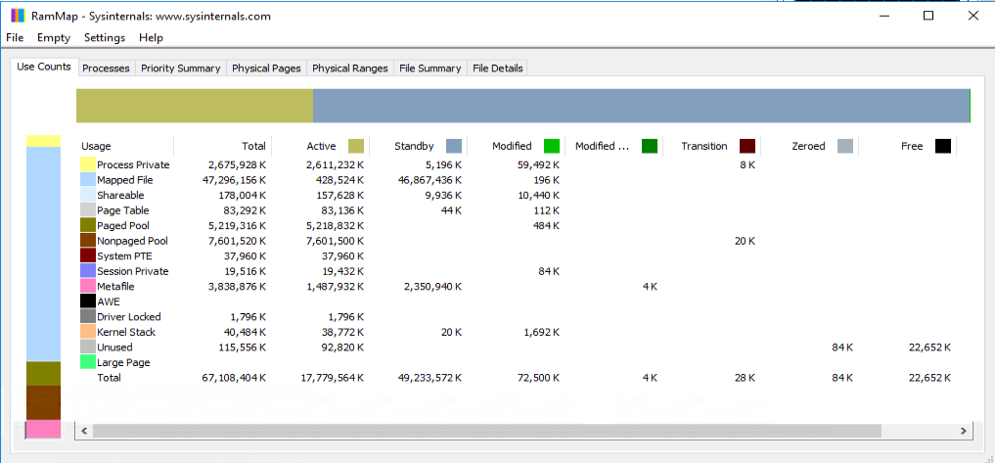Switch to the File Summary tab
Screen dimensions: 995x463
[x=430, y=68]
